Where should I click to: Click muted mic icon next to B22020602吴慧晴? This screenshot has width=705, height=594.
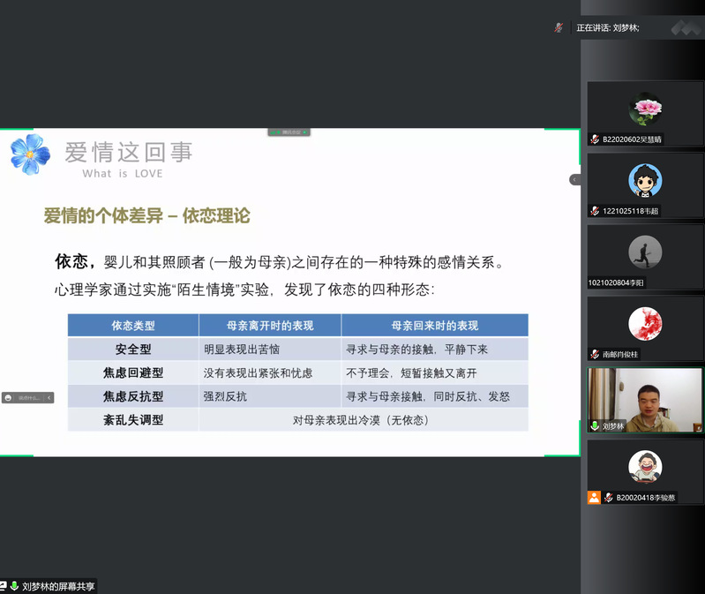pyautogui.click(x=596, y=139)
